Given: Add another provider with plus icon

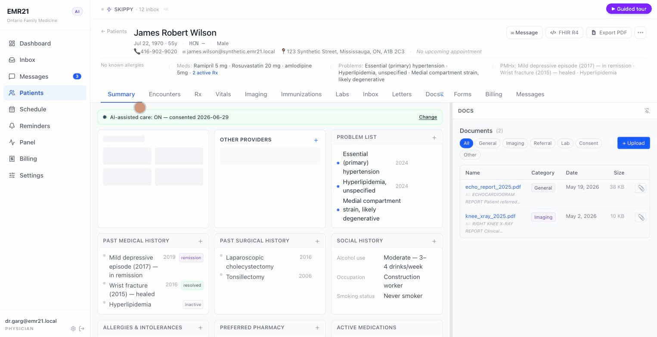Looking at the screenshot, I should (316, 140).
